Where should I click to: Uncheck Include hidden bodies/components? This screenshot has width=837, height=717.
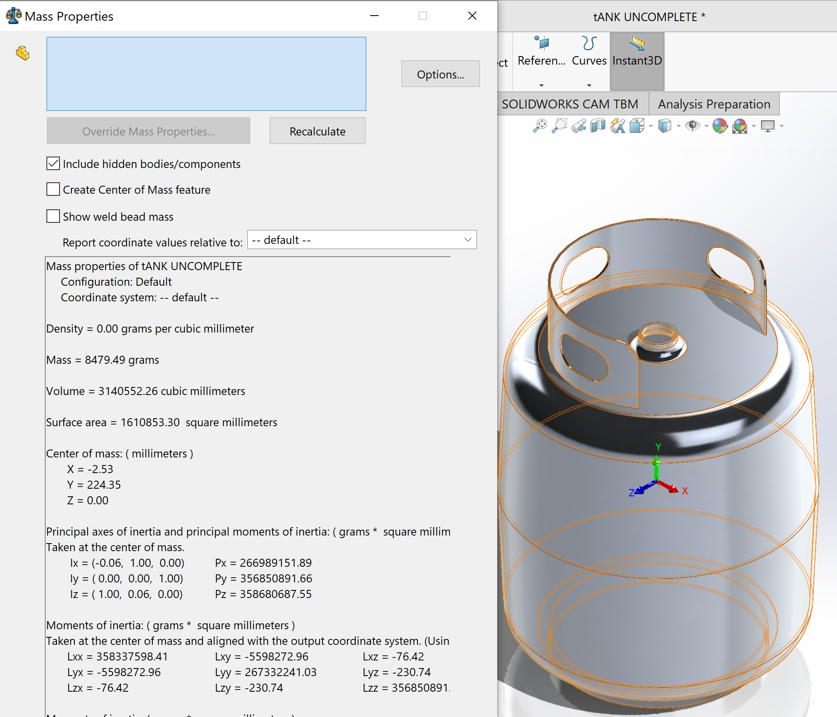point(53,164)
